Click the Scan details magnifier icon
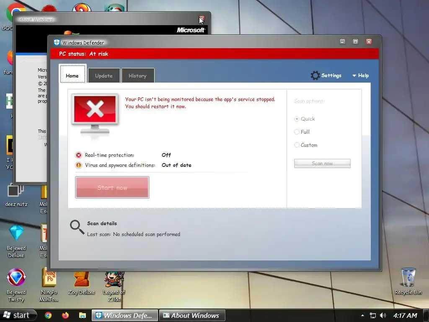The width and height of the screenshot is (429, 322). pos(77,227)
